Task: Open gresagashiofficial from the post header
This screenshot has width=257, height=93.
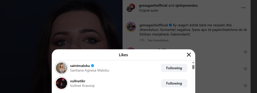Action: click(x=153, y=6)
